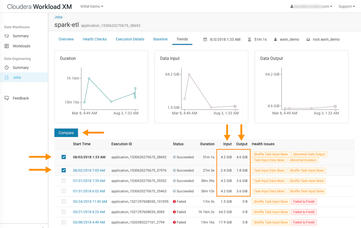Switch to the Health Checks tab

(95, 39)
